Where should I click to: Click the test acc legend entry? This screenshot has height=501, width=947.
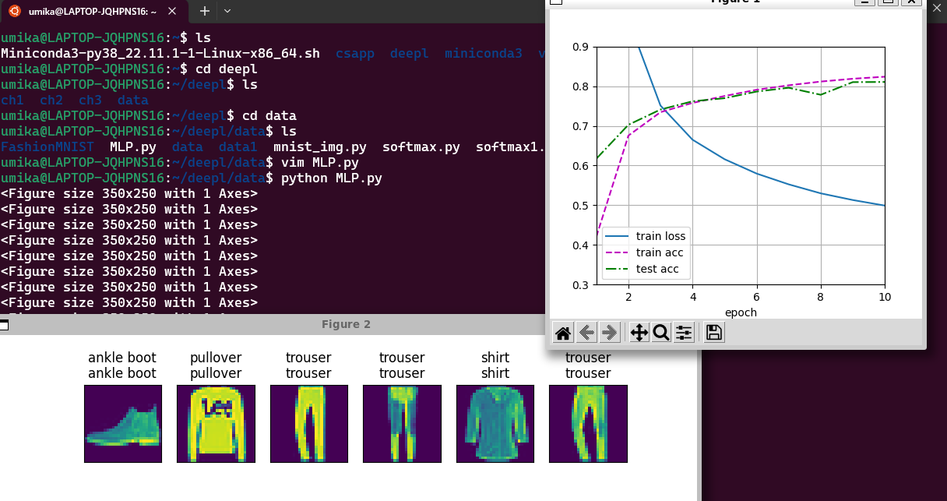(657, 269)
